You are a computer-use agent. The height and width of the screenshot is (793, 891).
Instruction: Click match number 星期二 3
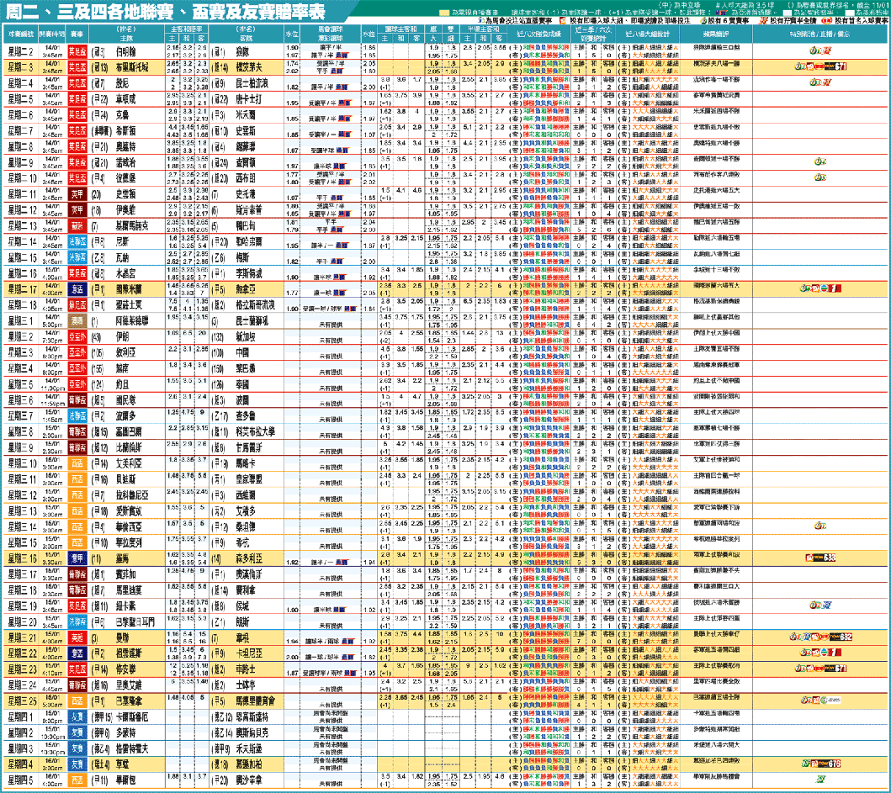pos(21,67)
